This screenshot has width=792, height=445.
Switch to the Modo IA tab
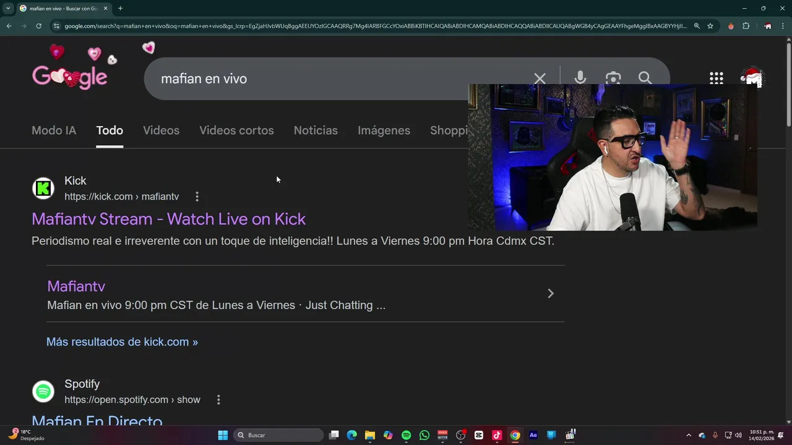(x=54, y=130)
